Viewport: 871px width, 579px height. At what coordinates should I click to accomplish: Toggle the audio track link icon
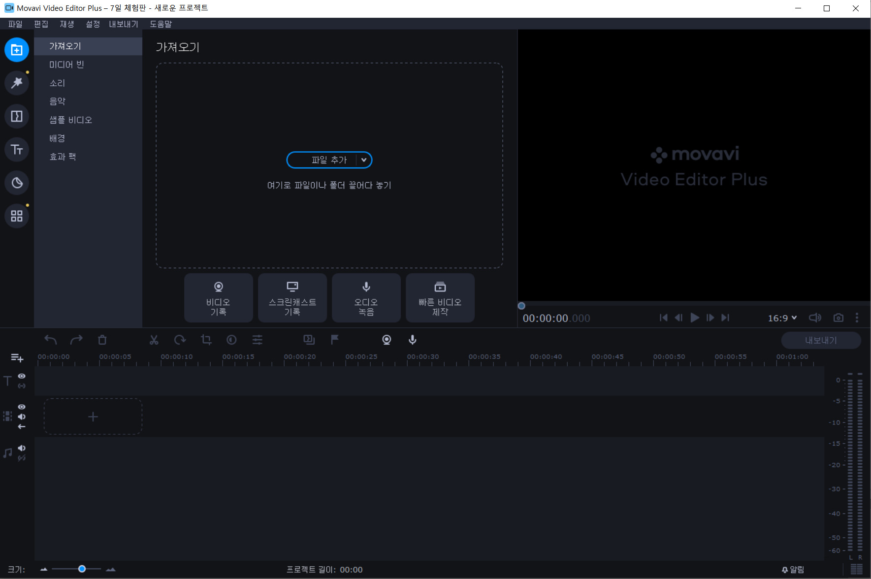click(x=22, y=458)
